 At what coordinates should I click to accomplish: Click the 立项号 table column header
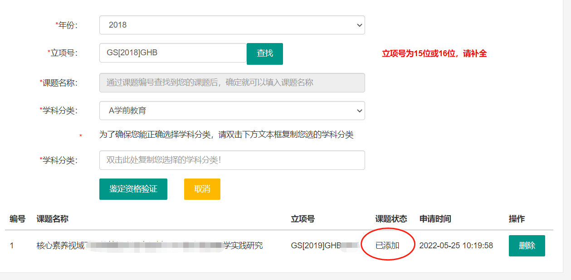(303, 219)
